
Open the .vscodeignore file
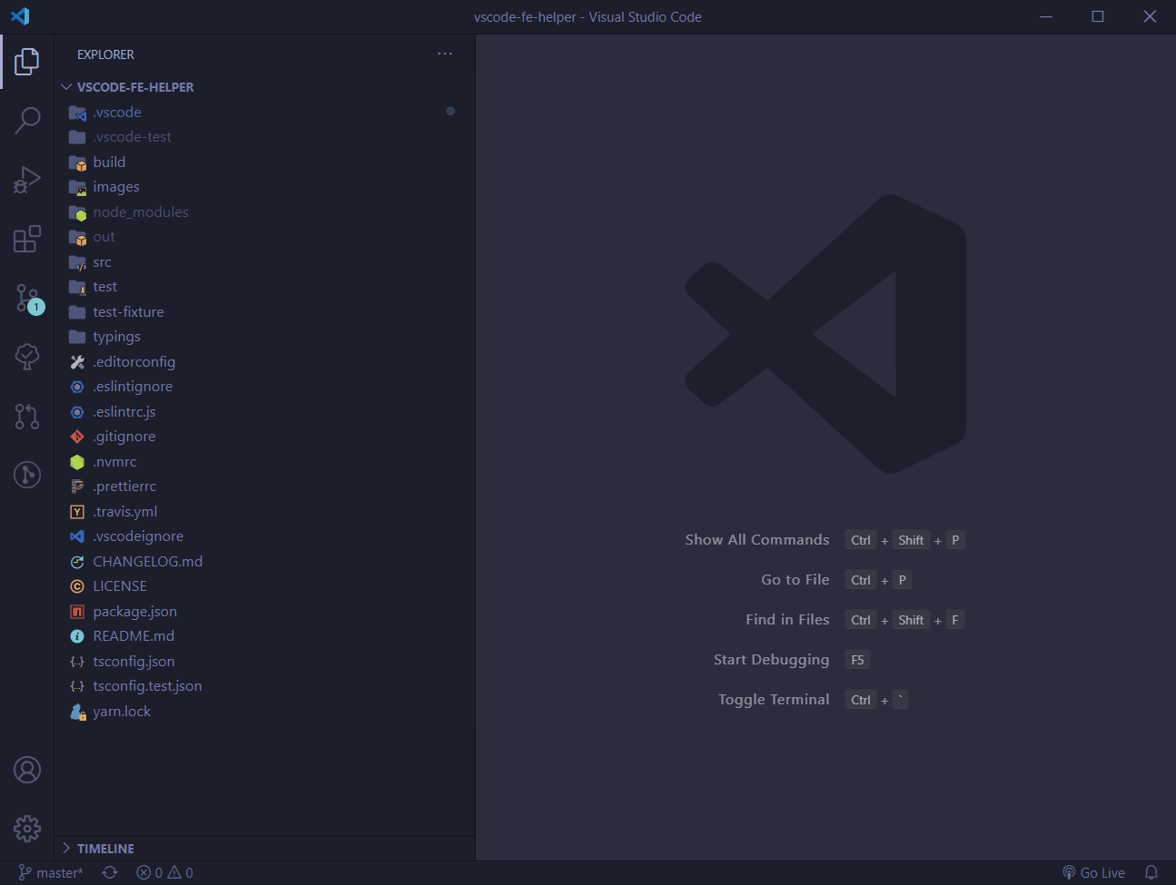(x=264, y=536)
